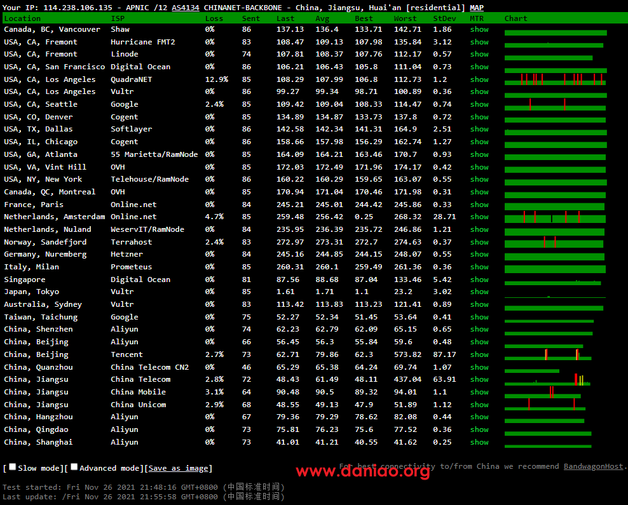
Task: Show MTR for Shanghai Aliyun row
Action: (479, 443)
